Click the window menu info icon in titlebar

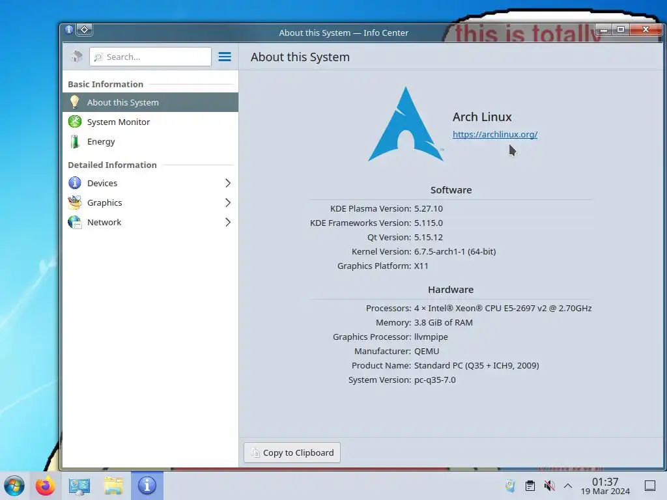click(x=69, y=29)
